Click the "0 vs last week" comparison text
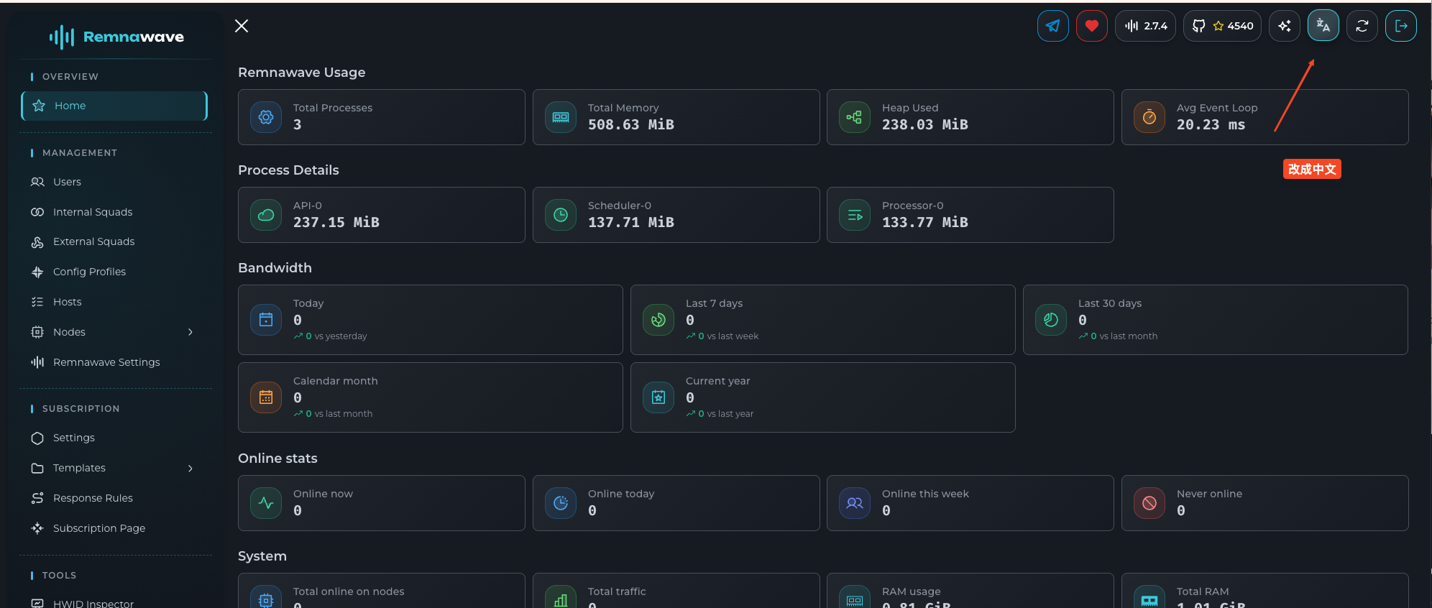This screenshot has width=1432, height=608. pyautogui.click(x=722, y=336)
